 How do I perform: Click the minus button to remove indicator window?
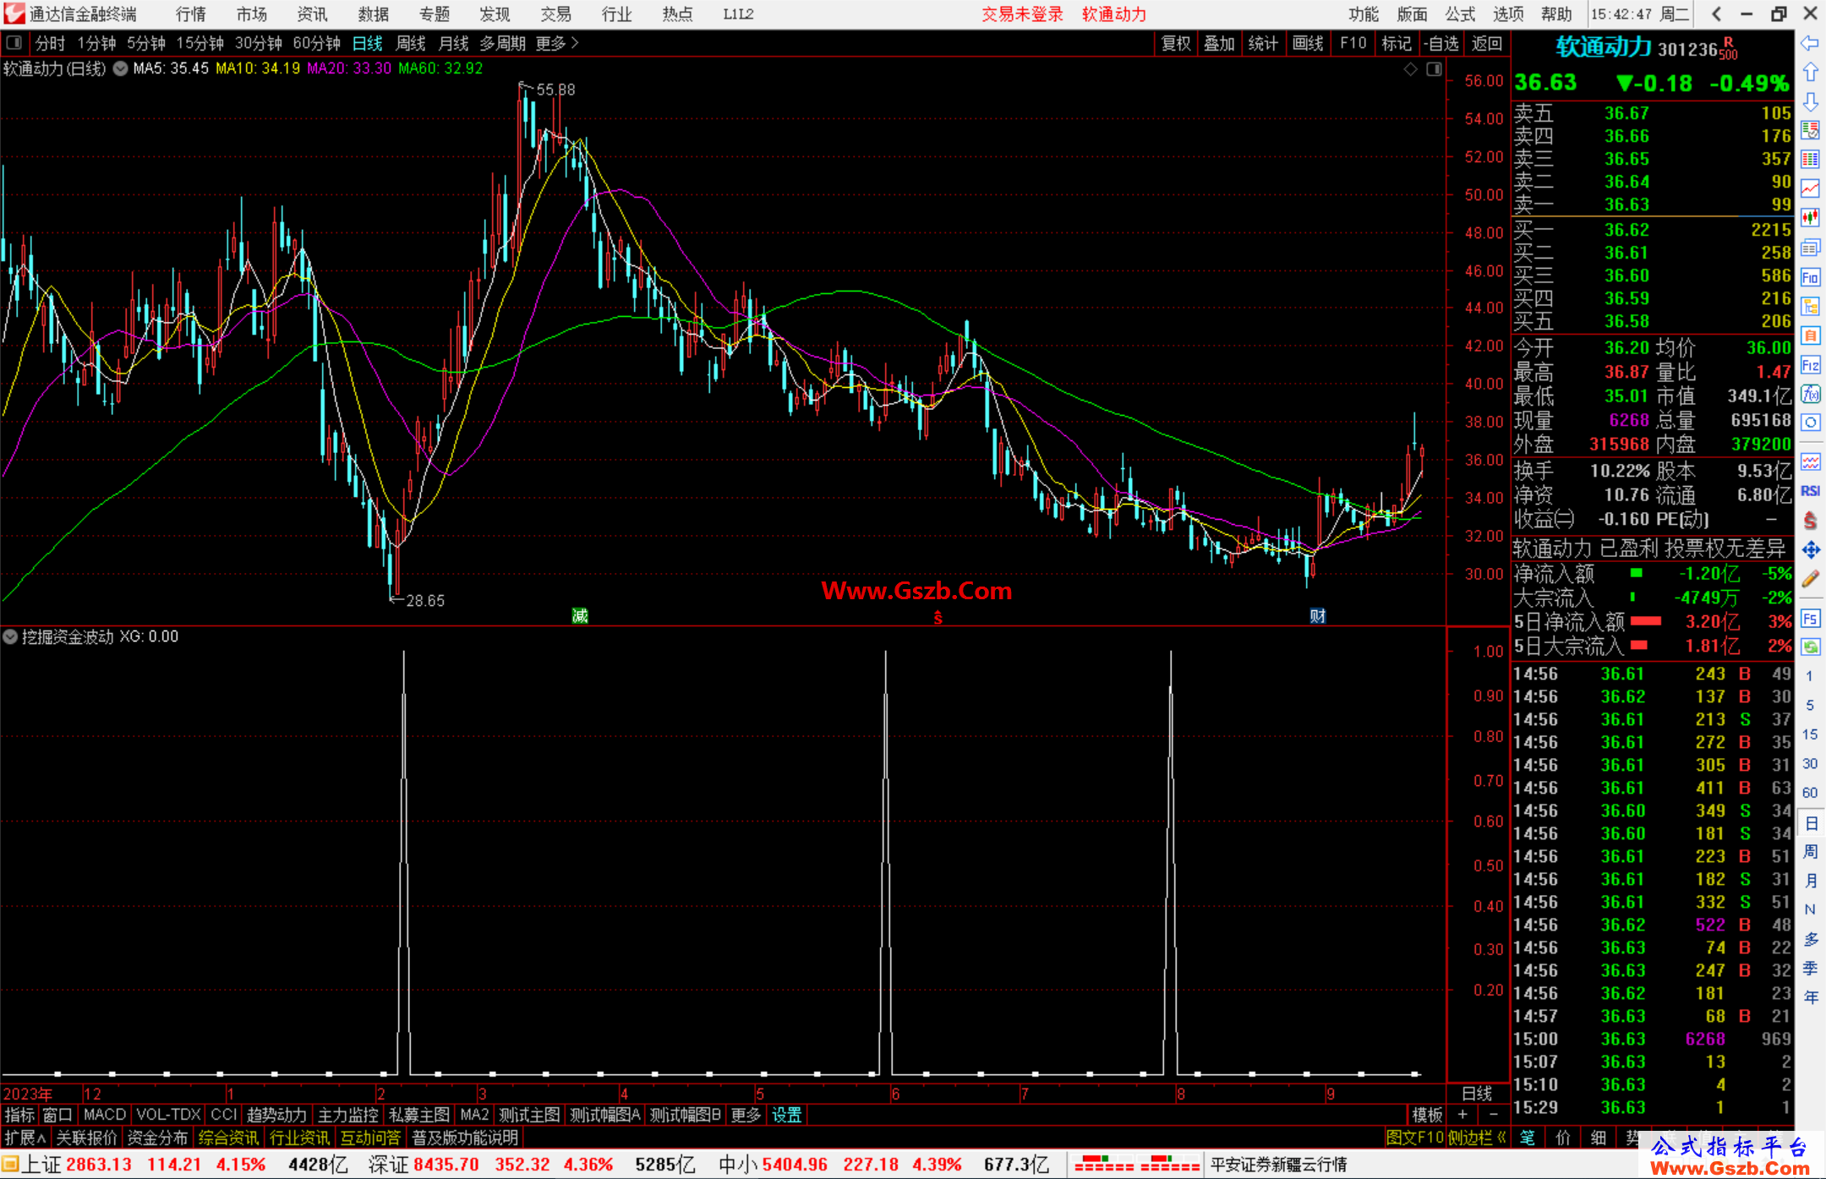coord(1493,1115)
